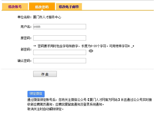Click the 取消关注时自动解除绑定 note
The image size is (154, 119).
click(x=45, y=109)
